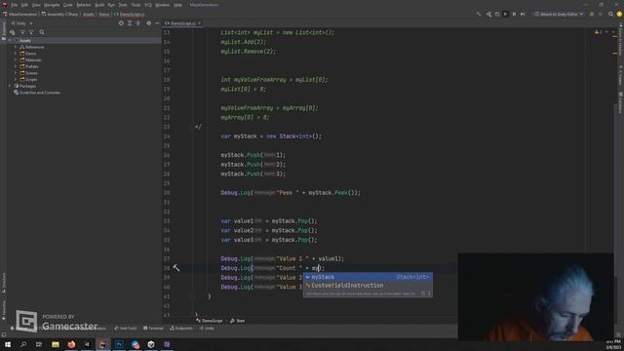The image size is (624, 351).
Task: Open the Refactor menu
Action: point(84,5)
